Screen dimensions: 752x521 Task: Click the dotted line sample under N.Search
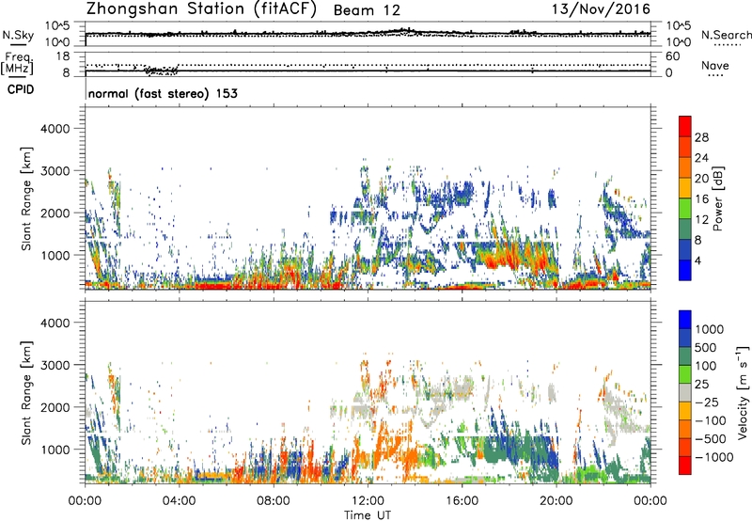click(728, 45)
